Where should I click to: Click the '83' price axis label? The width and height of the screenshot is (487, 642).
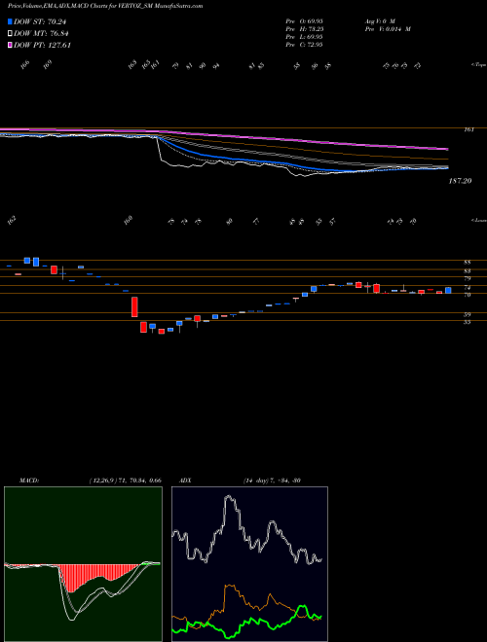(x=467, y=271)
